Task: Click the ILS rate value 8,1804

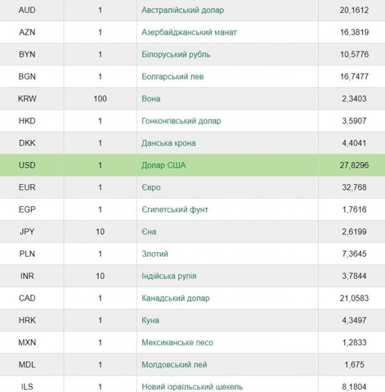Action: coord(354,387)
